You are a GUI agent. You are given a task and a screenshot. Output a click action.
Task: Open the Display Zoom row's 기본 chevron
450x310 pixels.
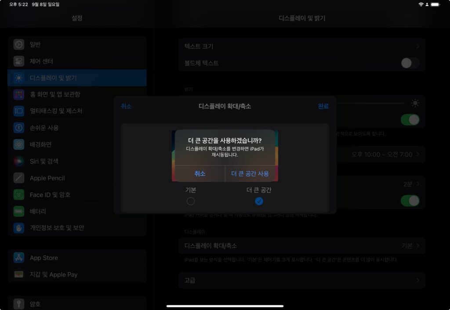418,246
